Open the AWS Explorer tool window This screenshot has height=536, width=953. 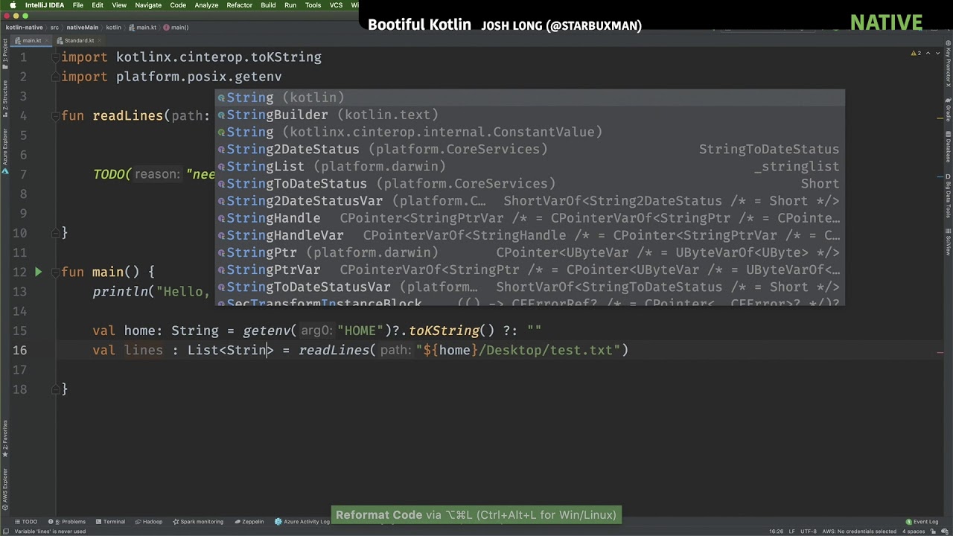[4, 489]
